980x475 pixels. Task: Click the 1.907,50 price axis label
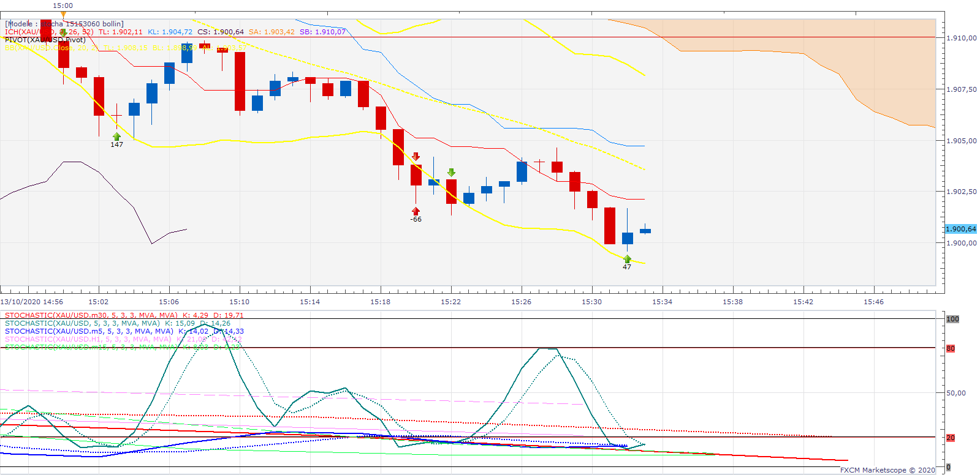point(962,89)
